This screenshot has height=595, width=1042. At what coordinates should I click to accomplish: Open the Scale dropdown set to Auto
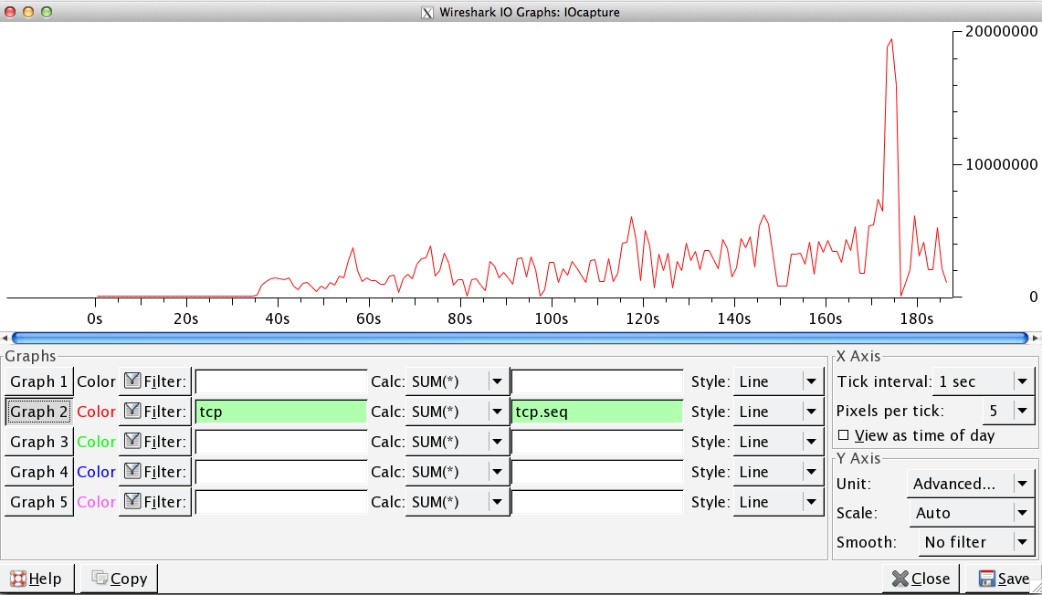[x=971, y=513]
